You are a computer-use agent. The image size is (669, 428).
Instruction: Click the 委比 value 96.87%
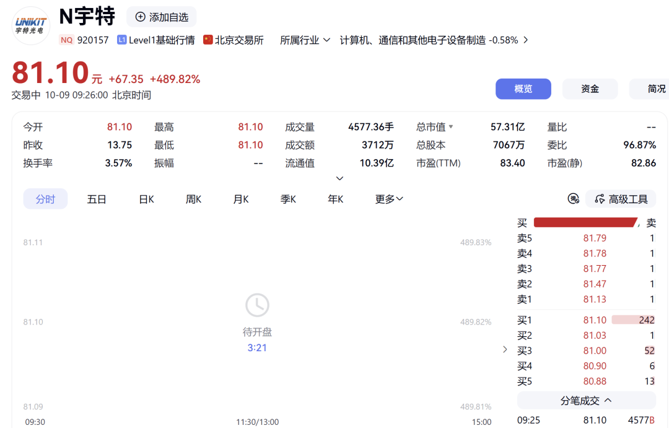click(639, 145)
